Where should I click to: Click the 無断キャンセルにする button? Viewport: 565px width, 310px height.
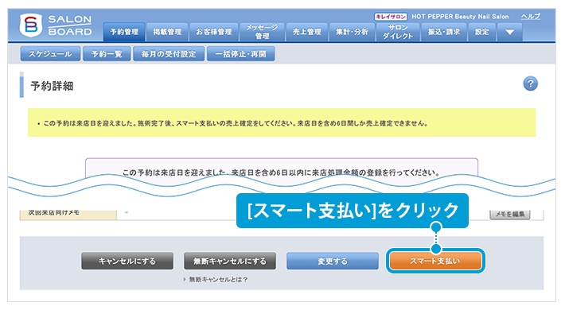230,261
